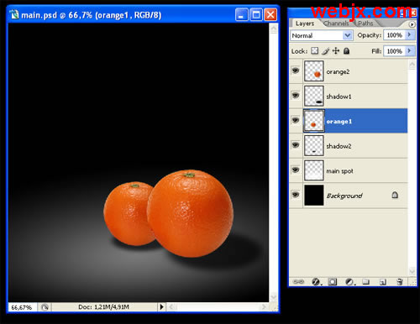Close the main.psd document window
This screenshot has height=324, width=420.
click(x=270, y=14)
